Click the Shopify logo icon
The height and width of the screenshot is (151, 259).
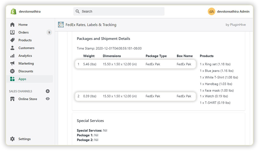point(13,12)
